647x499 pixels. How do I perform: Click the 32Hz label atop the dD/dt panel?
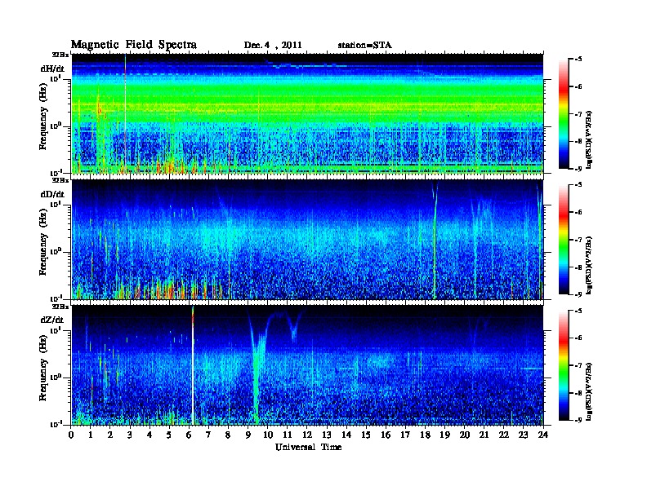pos(60,180)
